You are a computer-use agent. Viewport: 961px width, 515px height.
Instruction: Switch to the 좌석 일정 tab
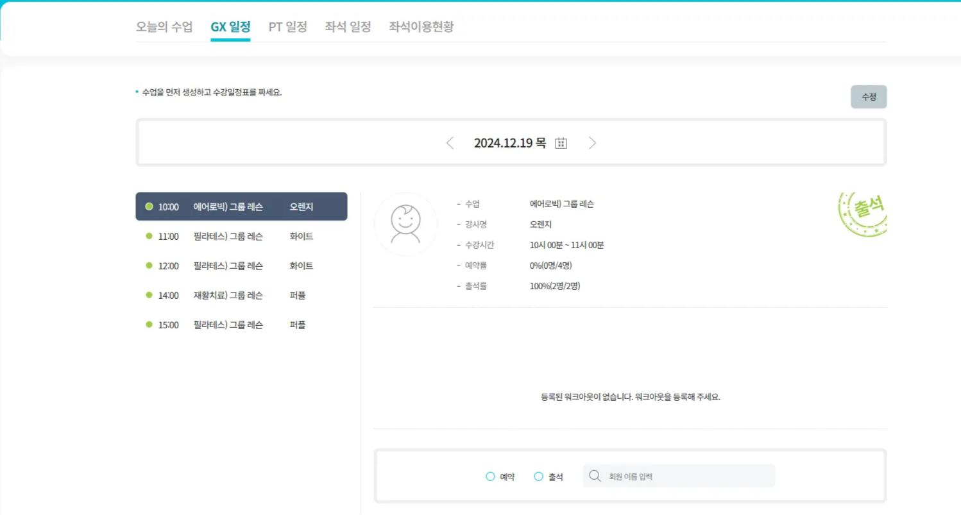(348, 27)
